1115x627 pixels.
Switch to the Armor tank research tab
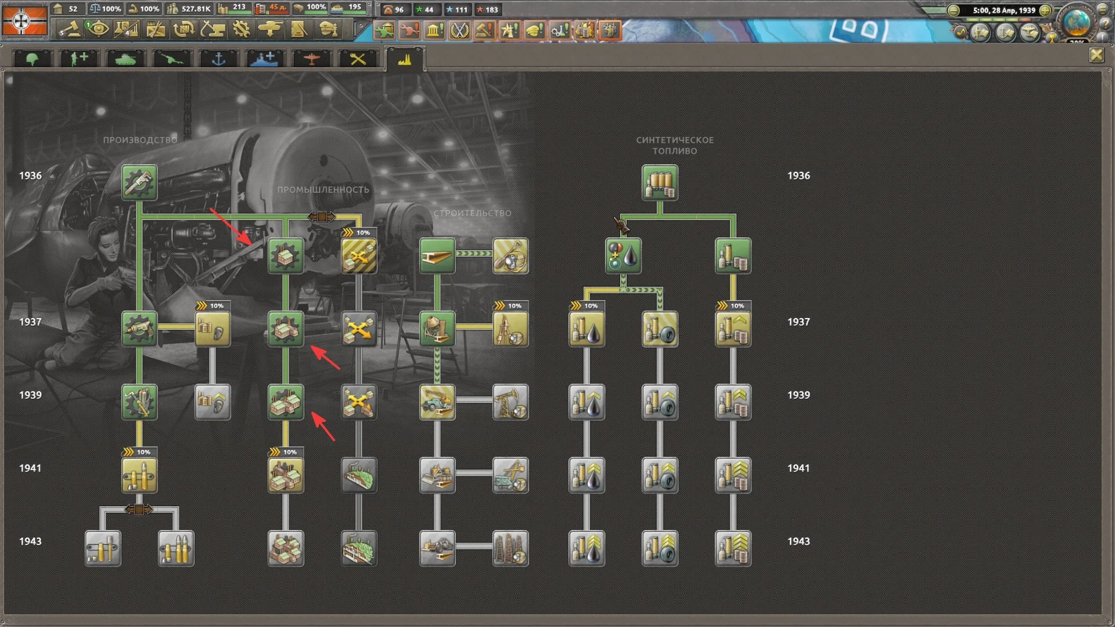pyautogui.click(x=125, y=59)
